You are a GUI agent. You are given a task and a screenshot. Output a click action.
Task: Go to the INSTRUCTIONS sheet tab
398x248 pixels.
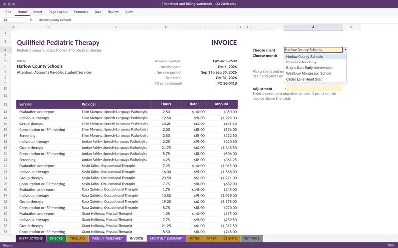31,238
